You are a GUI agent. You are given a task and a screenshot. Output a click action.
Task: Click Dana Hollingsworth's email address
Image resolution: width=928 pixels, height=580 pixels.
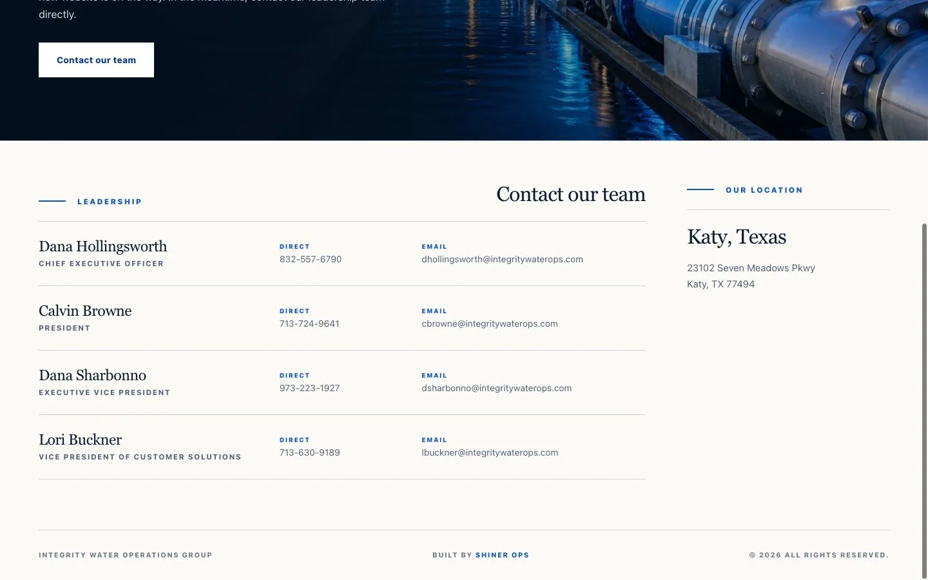tap(502, 259)
